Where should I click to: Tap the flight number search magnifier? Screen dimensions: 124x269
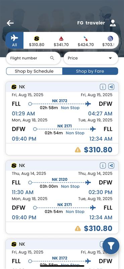point(52,58)
